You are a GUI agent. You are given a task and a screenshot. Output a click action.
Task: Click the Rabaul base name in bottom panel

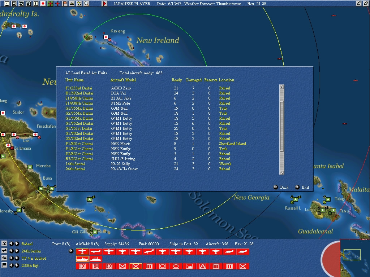(27, 244)
